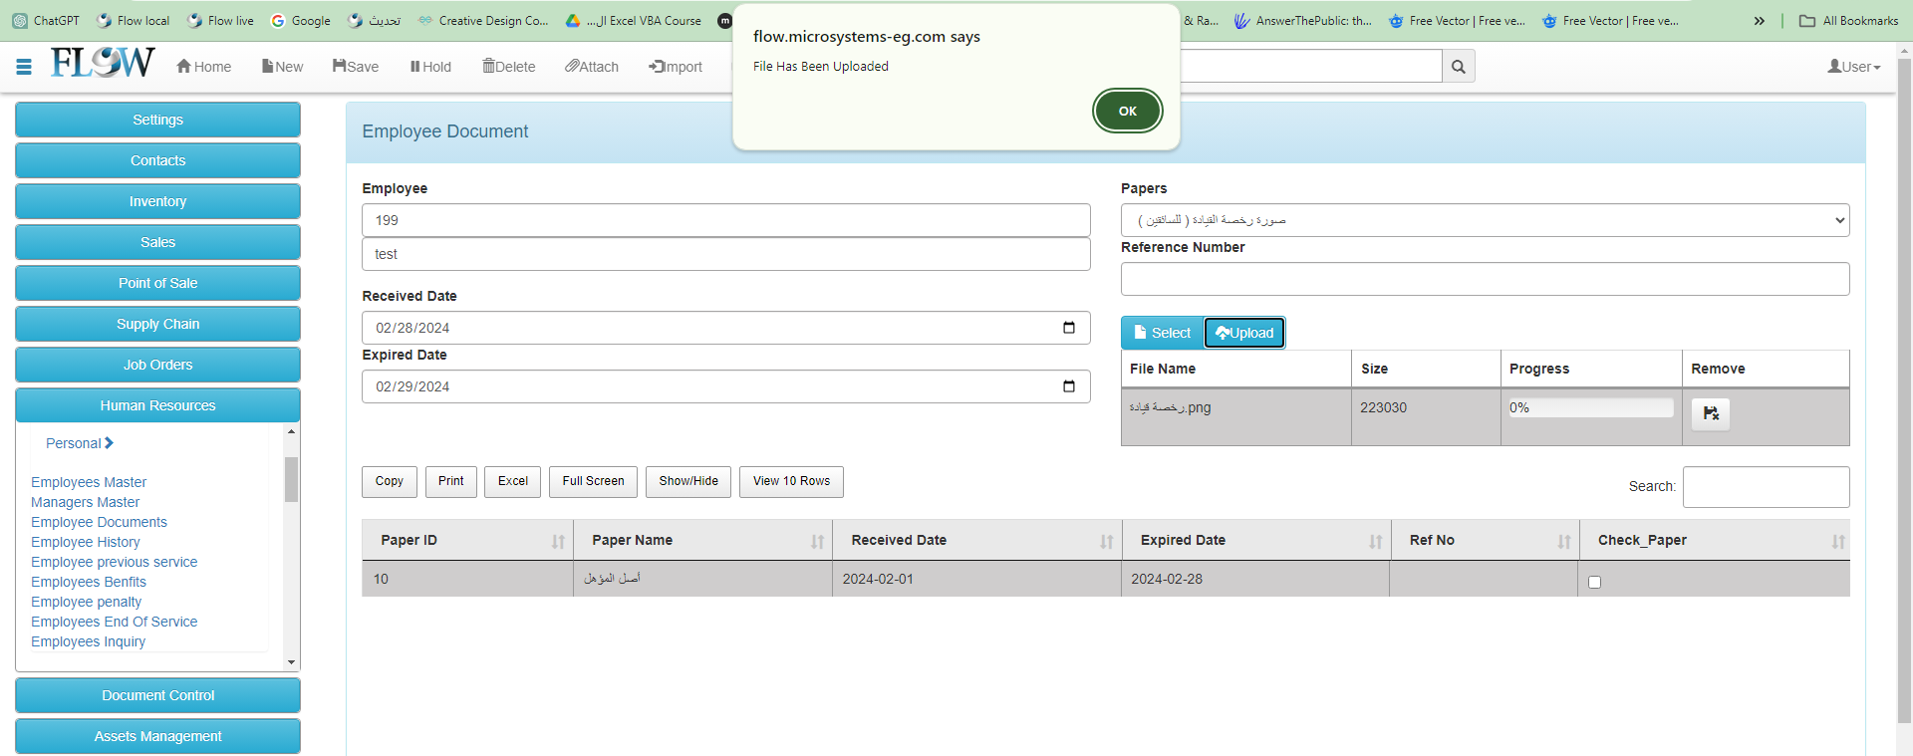This screenshot has width=1913, height=756.
Task: Click the Reference Number input field
Action: coord(1485,279)
